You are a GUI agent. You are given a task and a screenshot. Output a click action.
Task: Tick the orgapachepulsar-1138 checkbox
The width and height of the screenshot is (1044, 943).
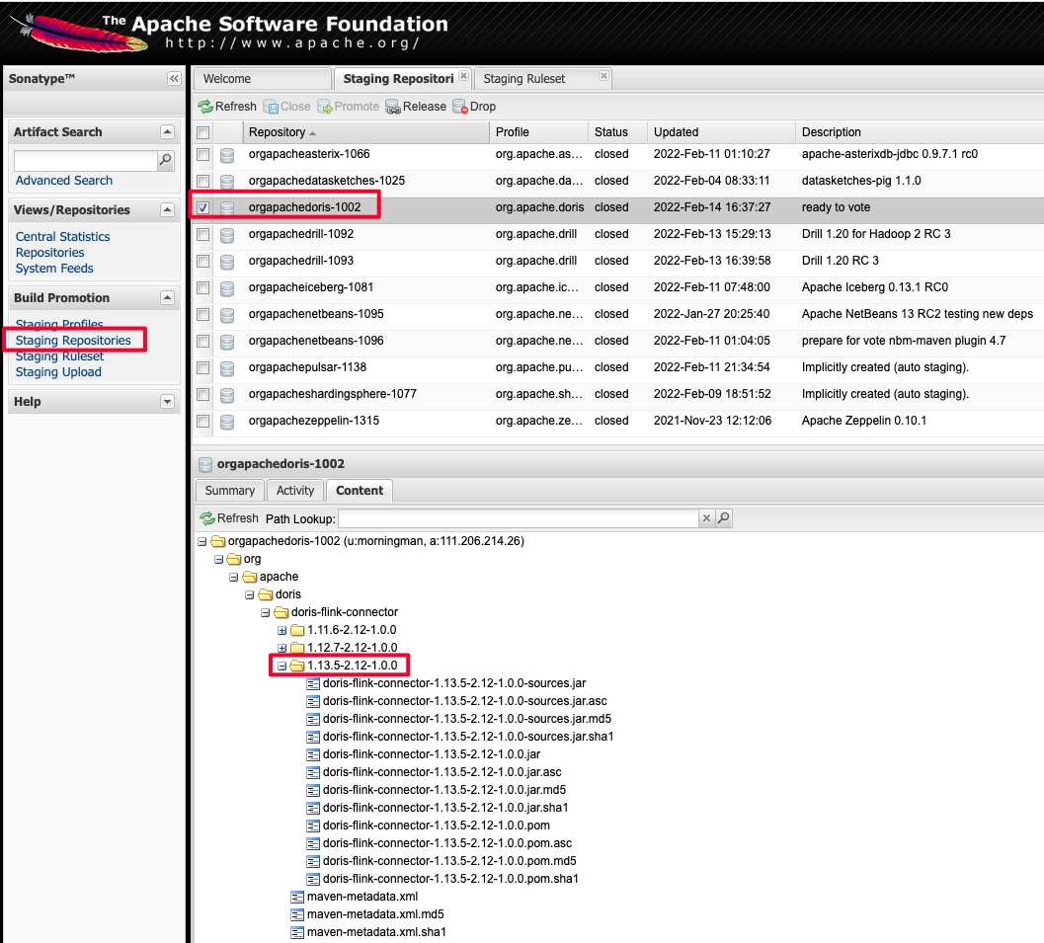203,368
